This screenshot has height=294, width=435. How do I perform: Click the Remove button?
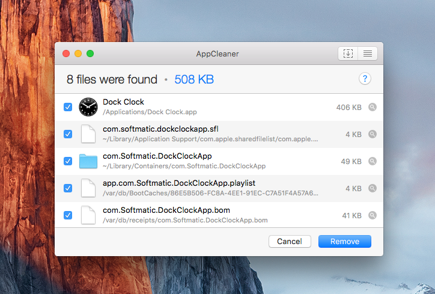[344, 241]
